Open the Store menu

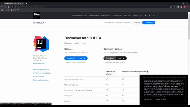coord(135,15)
